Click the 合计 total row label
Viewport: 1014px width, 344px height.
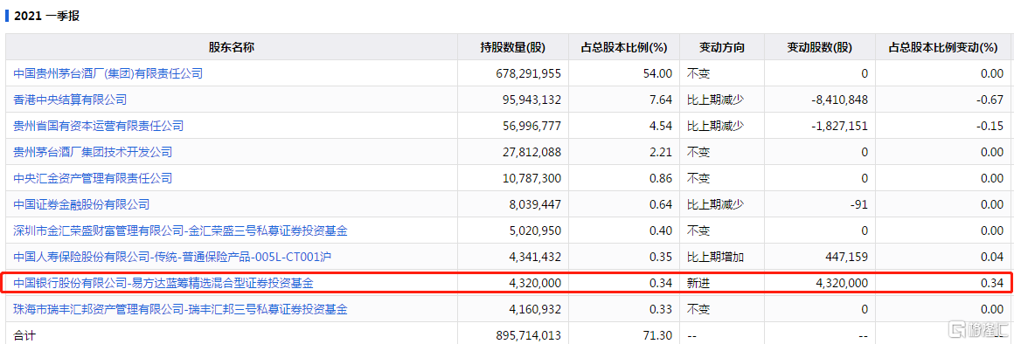pyautogui.click(x=24, y=335)
